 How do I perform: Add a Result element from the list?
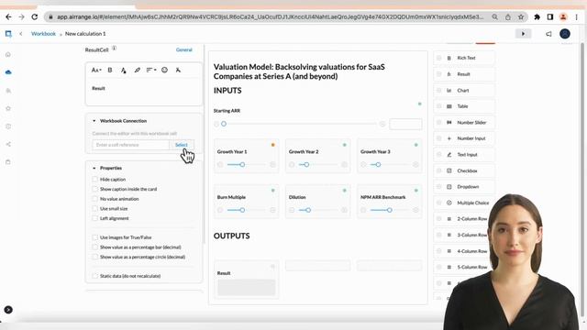pyautogui.click(x=464, y=74)
